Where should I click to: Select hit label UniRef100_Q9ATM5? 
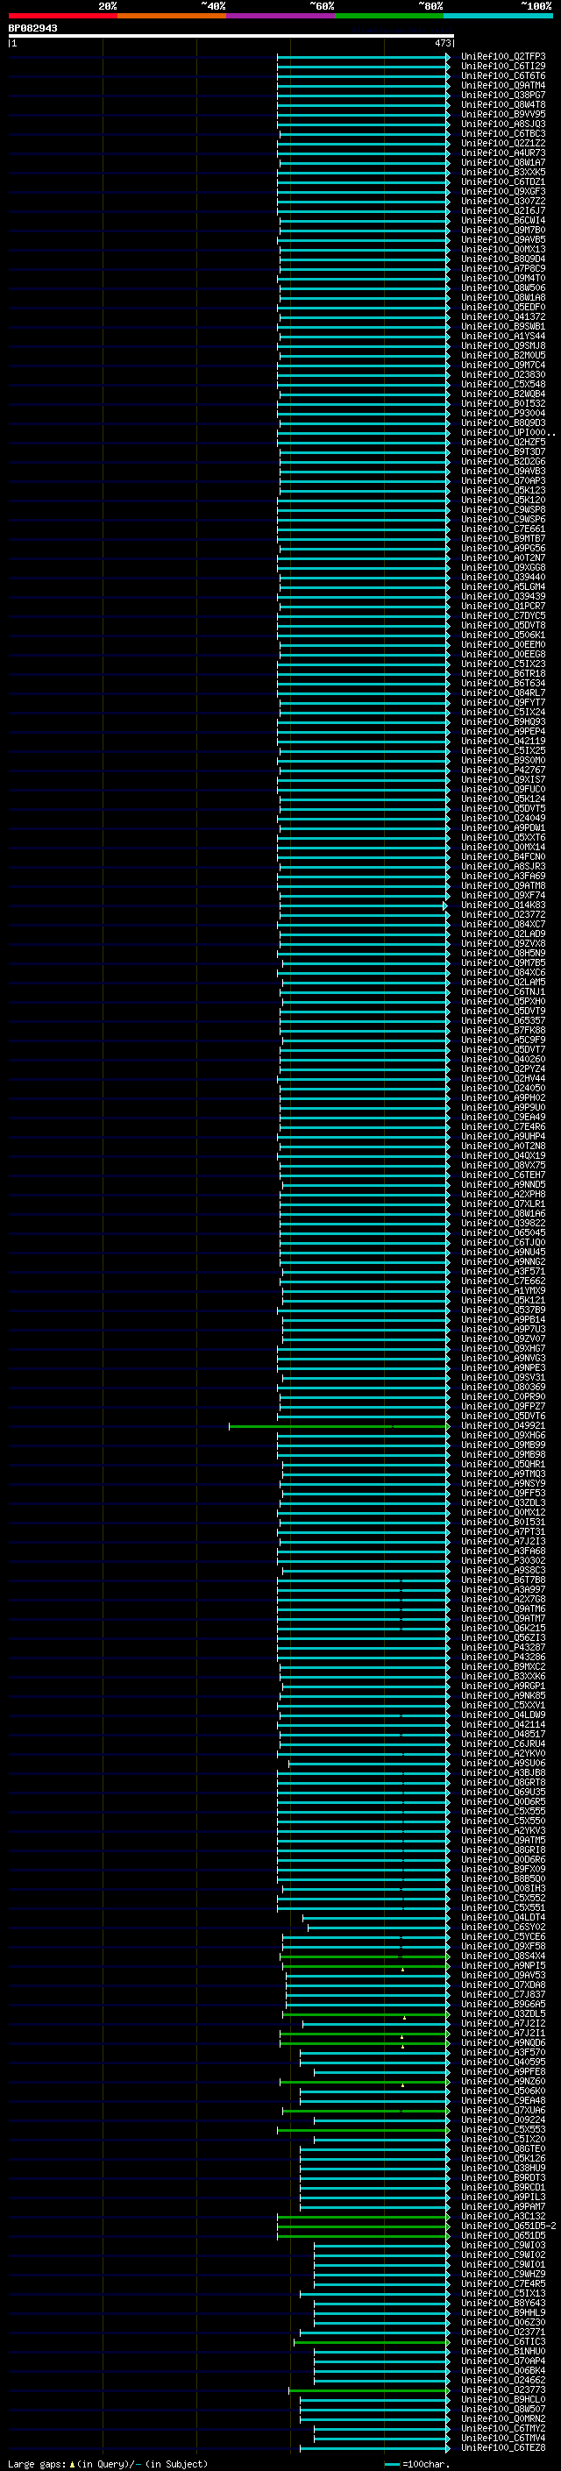[502, 1840]
